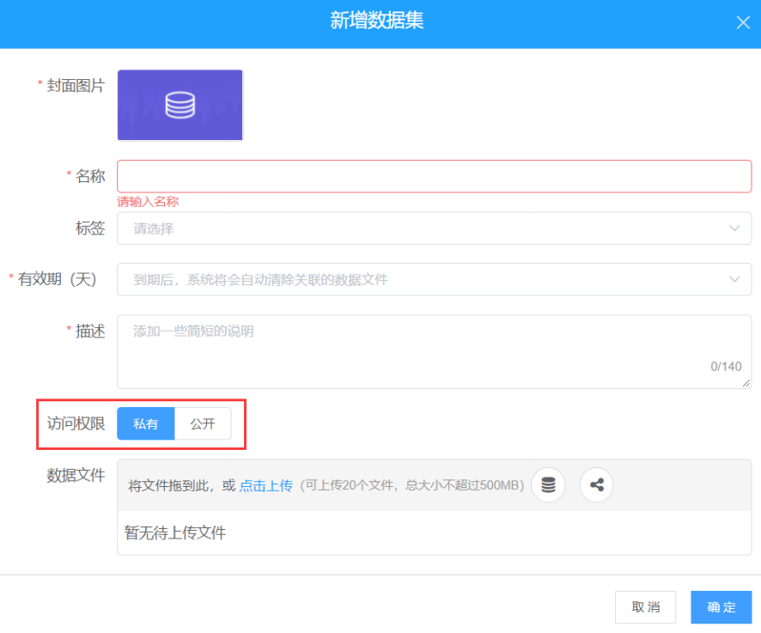Click the share icon button in 数据文件 row

click(597, 485)
